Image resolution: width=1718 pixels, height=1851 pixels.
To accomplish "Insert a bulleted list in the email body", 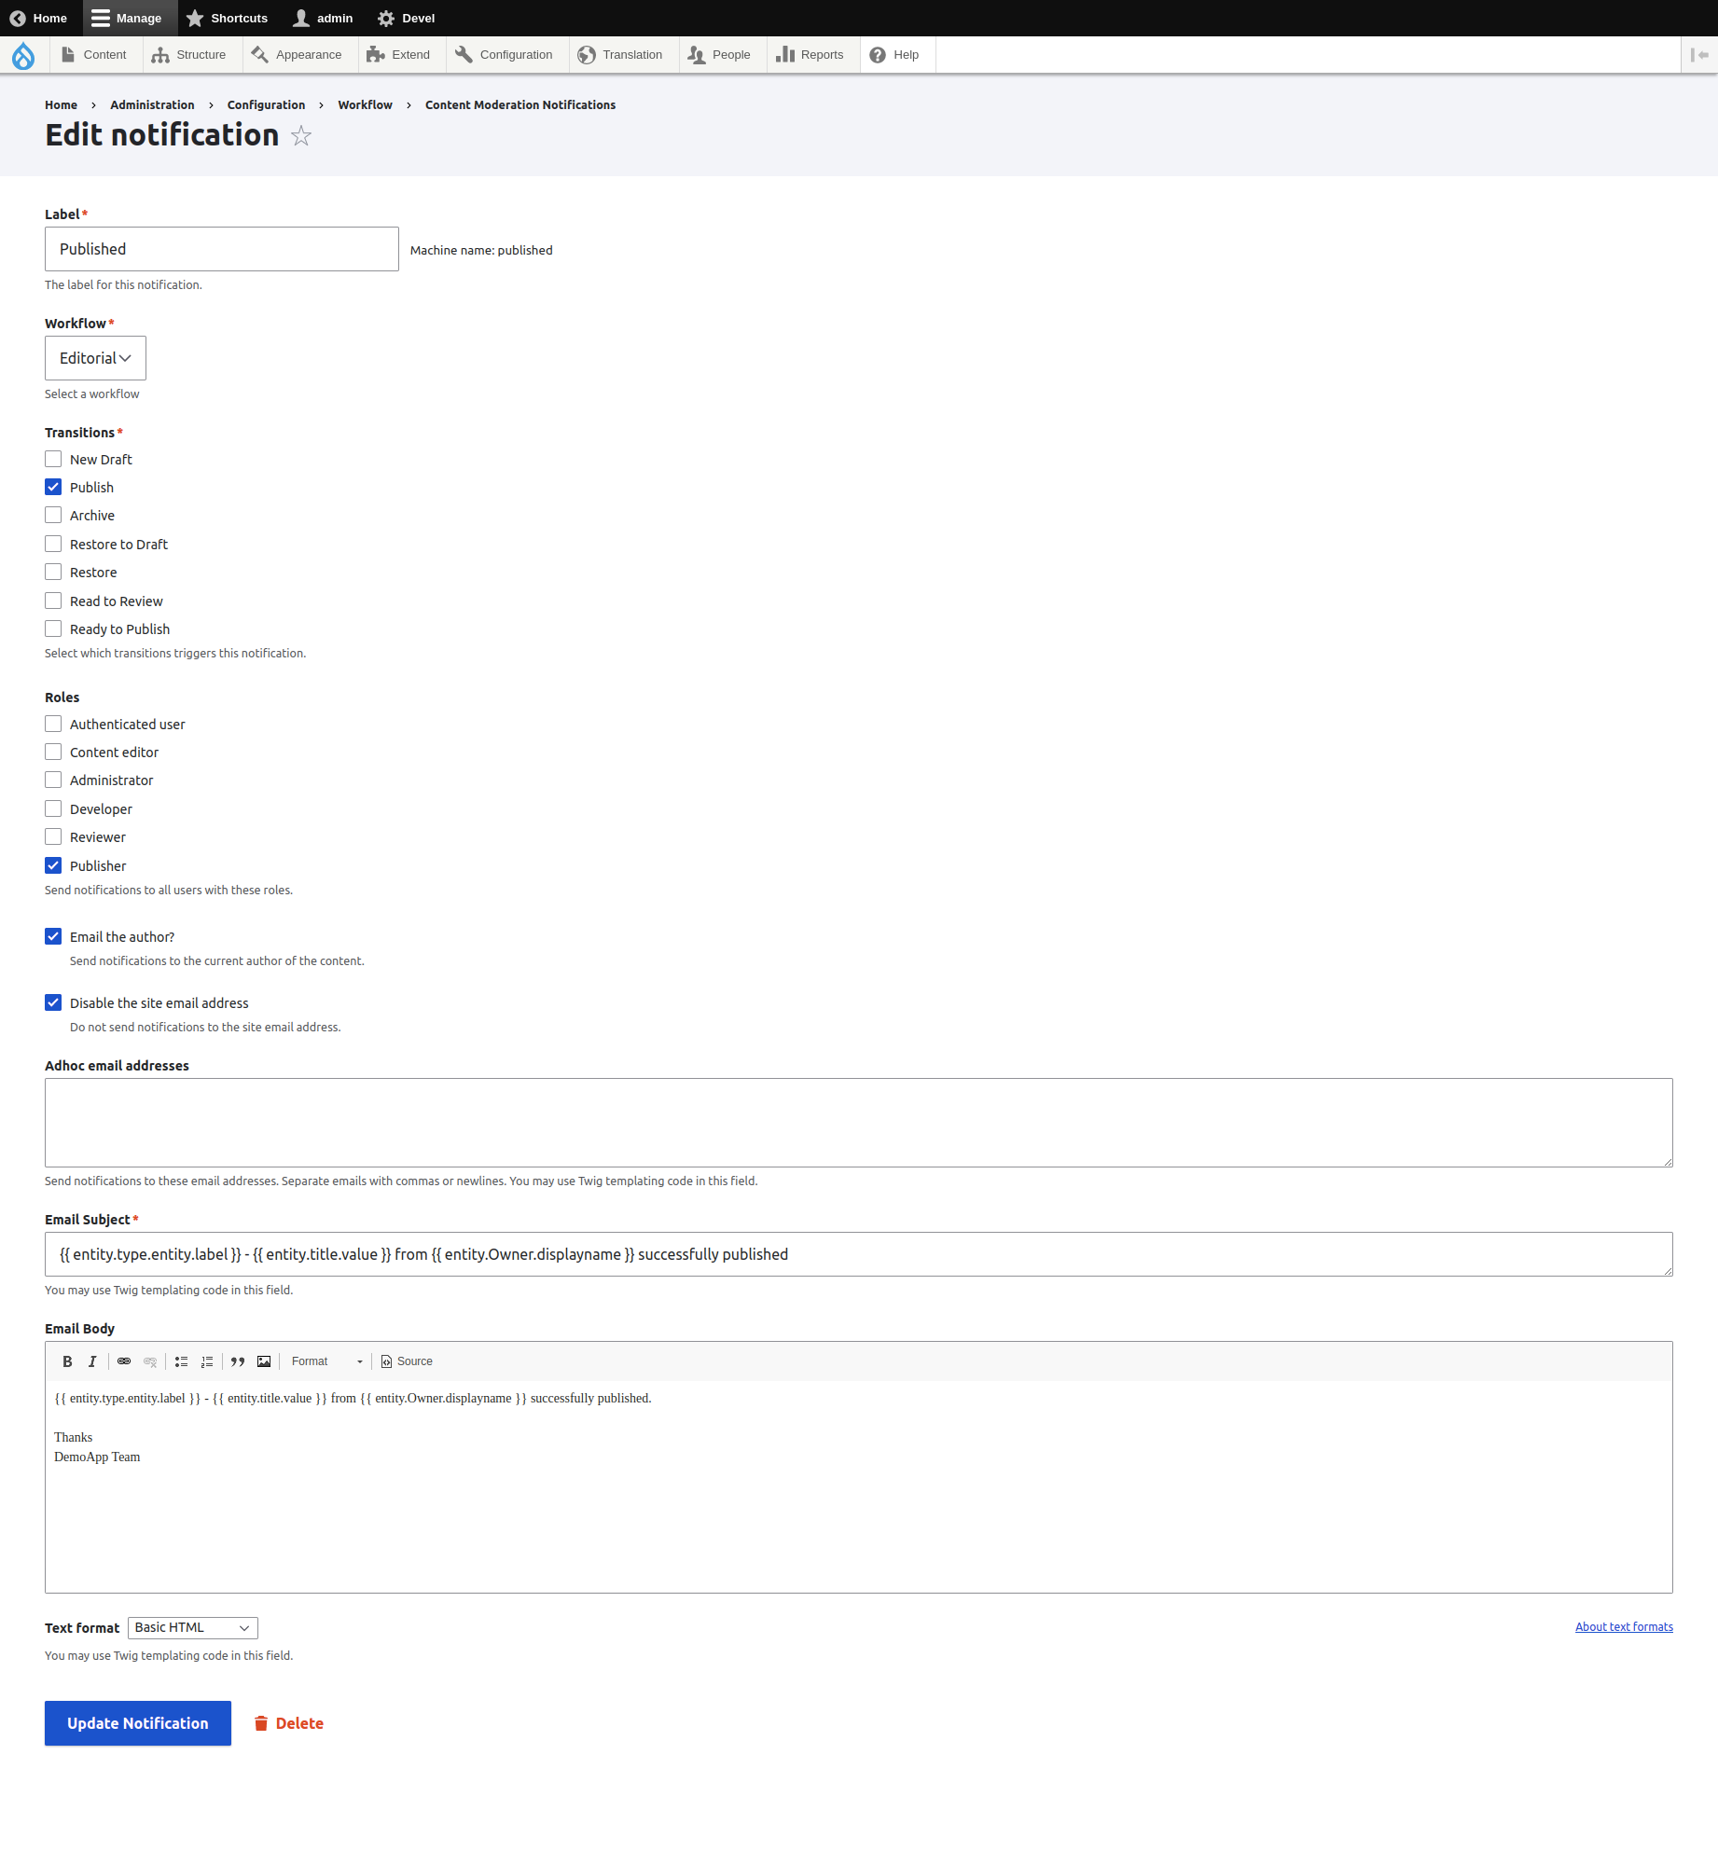I will point(182,1361).
